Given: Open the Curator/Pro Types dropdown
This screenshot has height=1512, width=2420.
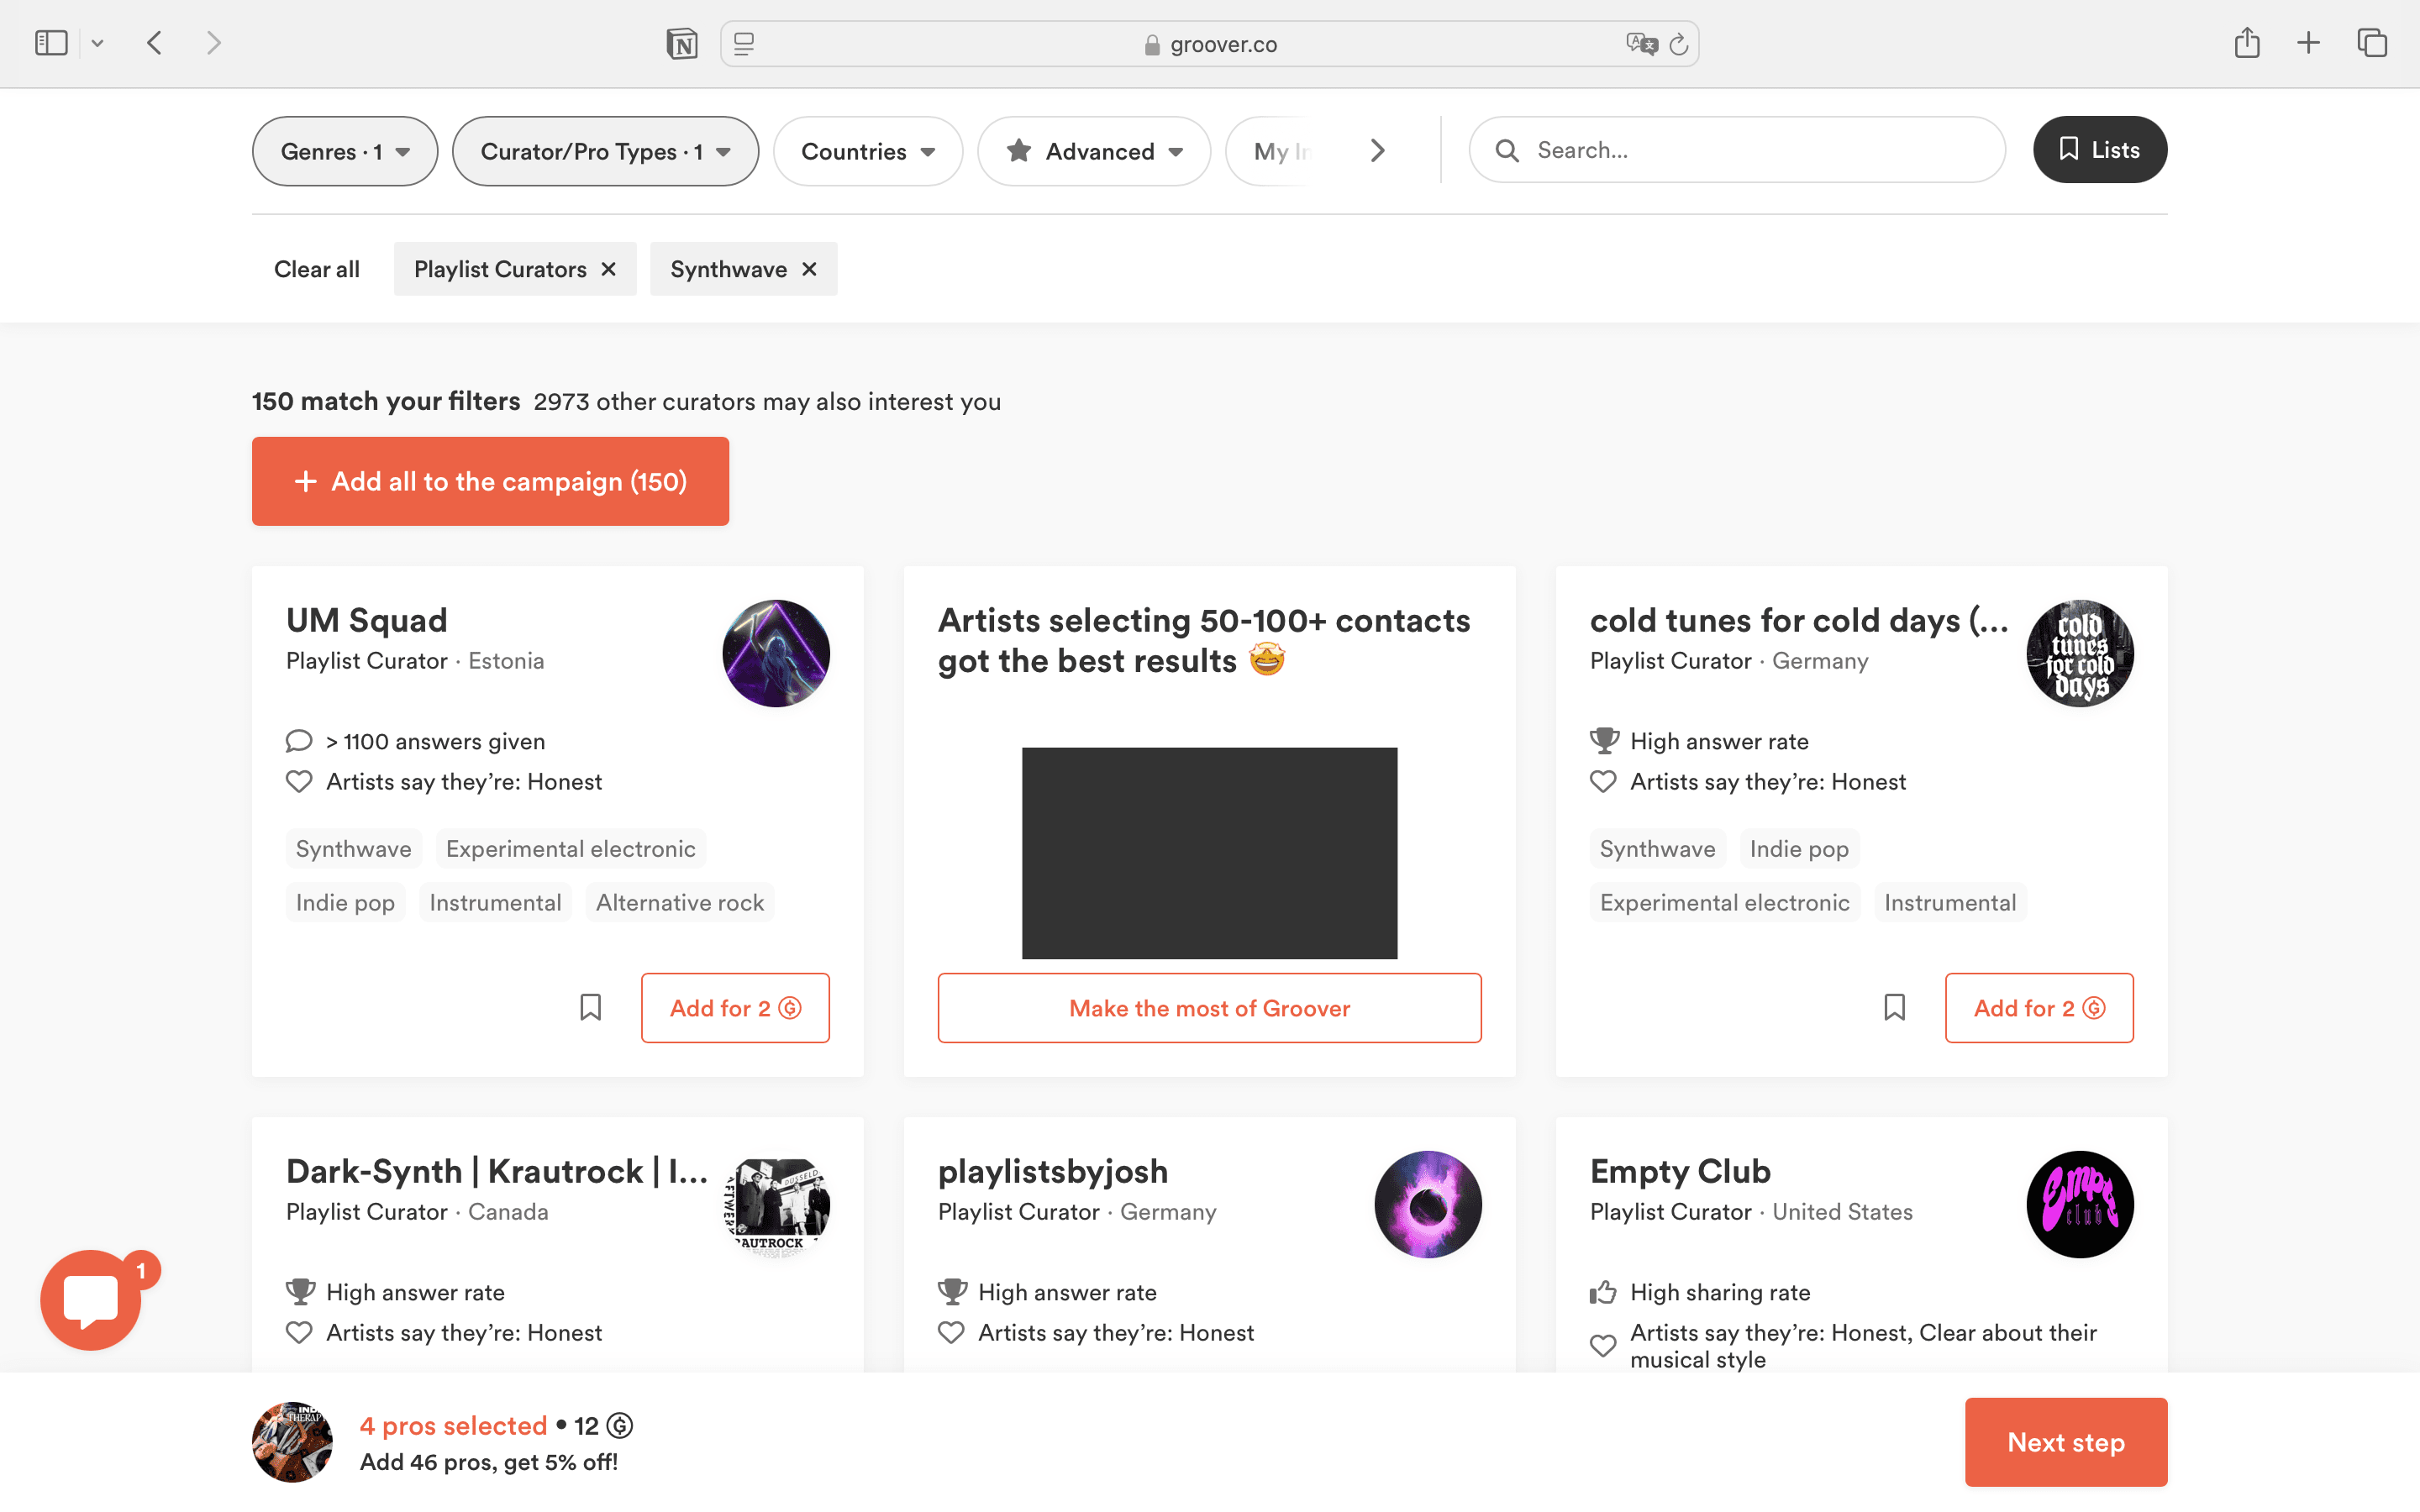Looking at the screenshot, I should click(605, 151).
